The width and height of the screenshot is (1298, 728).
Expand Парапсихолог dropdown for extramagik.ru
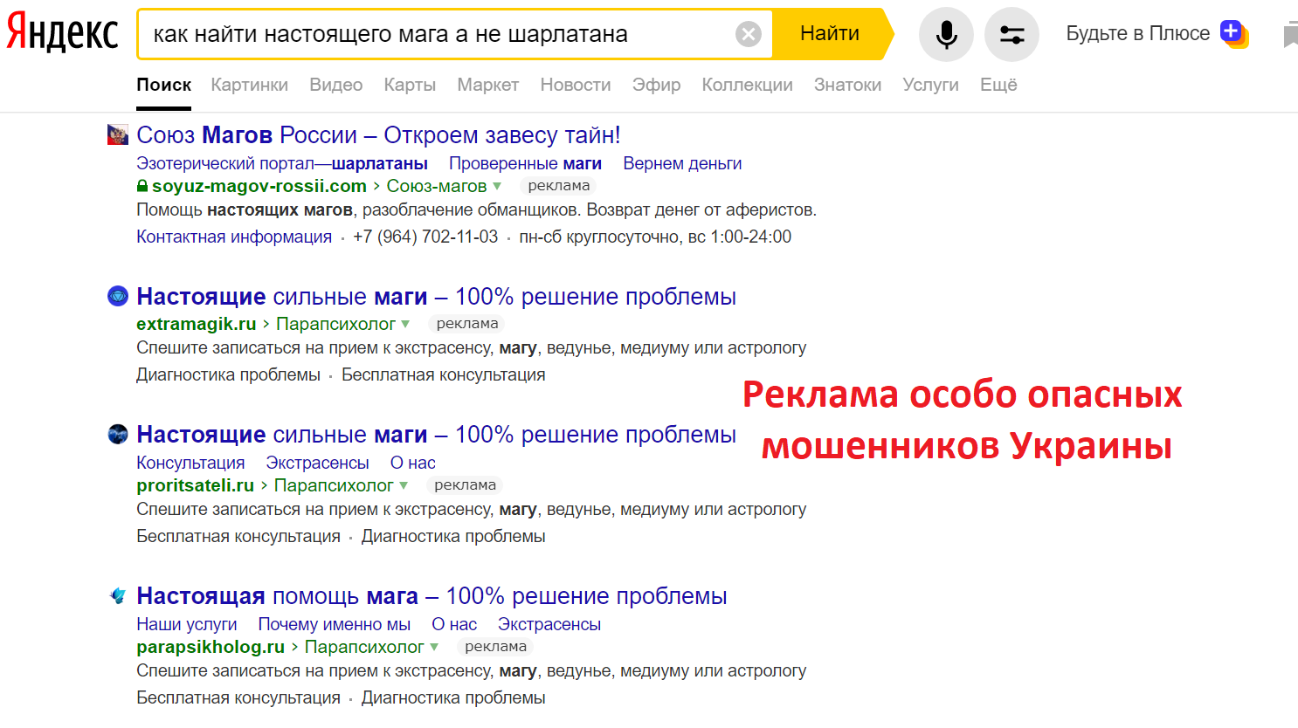pyautogui.click(x=405, y=324)
